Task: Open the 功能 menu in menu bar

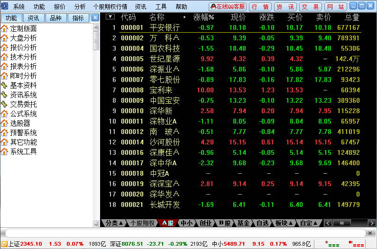Action: [39, 7]
